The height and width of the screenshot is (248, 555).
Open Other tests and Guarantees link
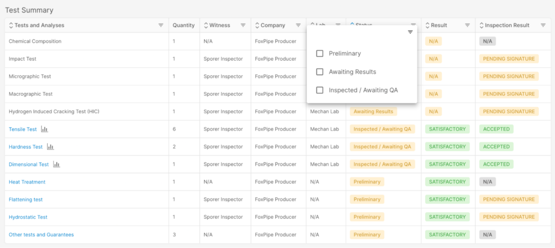point(41,234)
